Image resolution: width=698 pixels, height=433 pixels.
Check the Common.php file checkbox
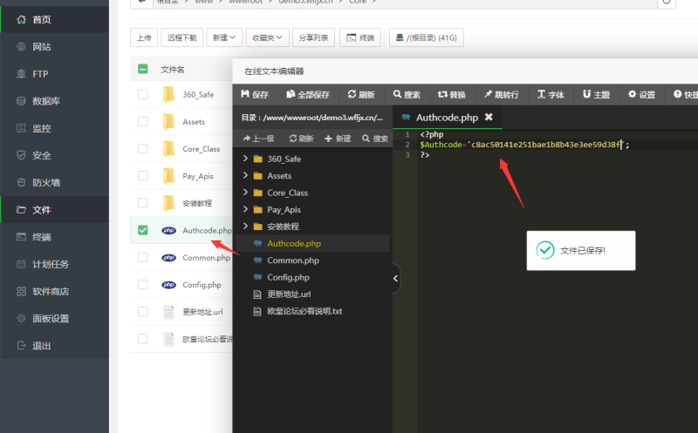[x=142, y=257]
